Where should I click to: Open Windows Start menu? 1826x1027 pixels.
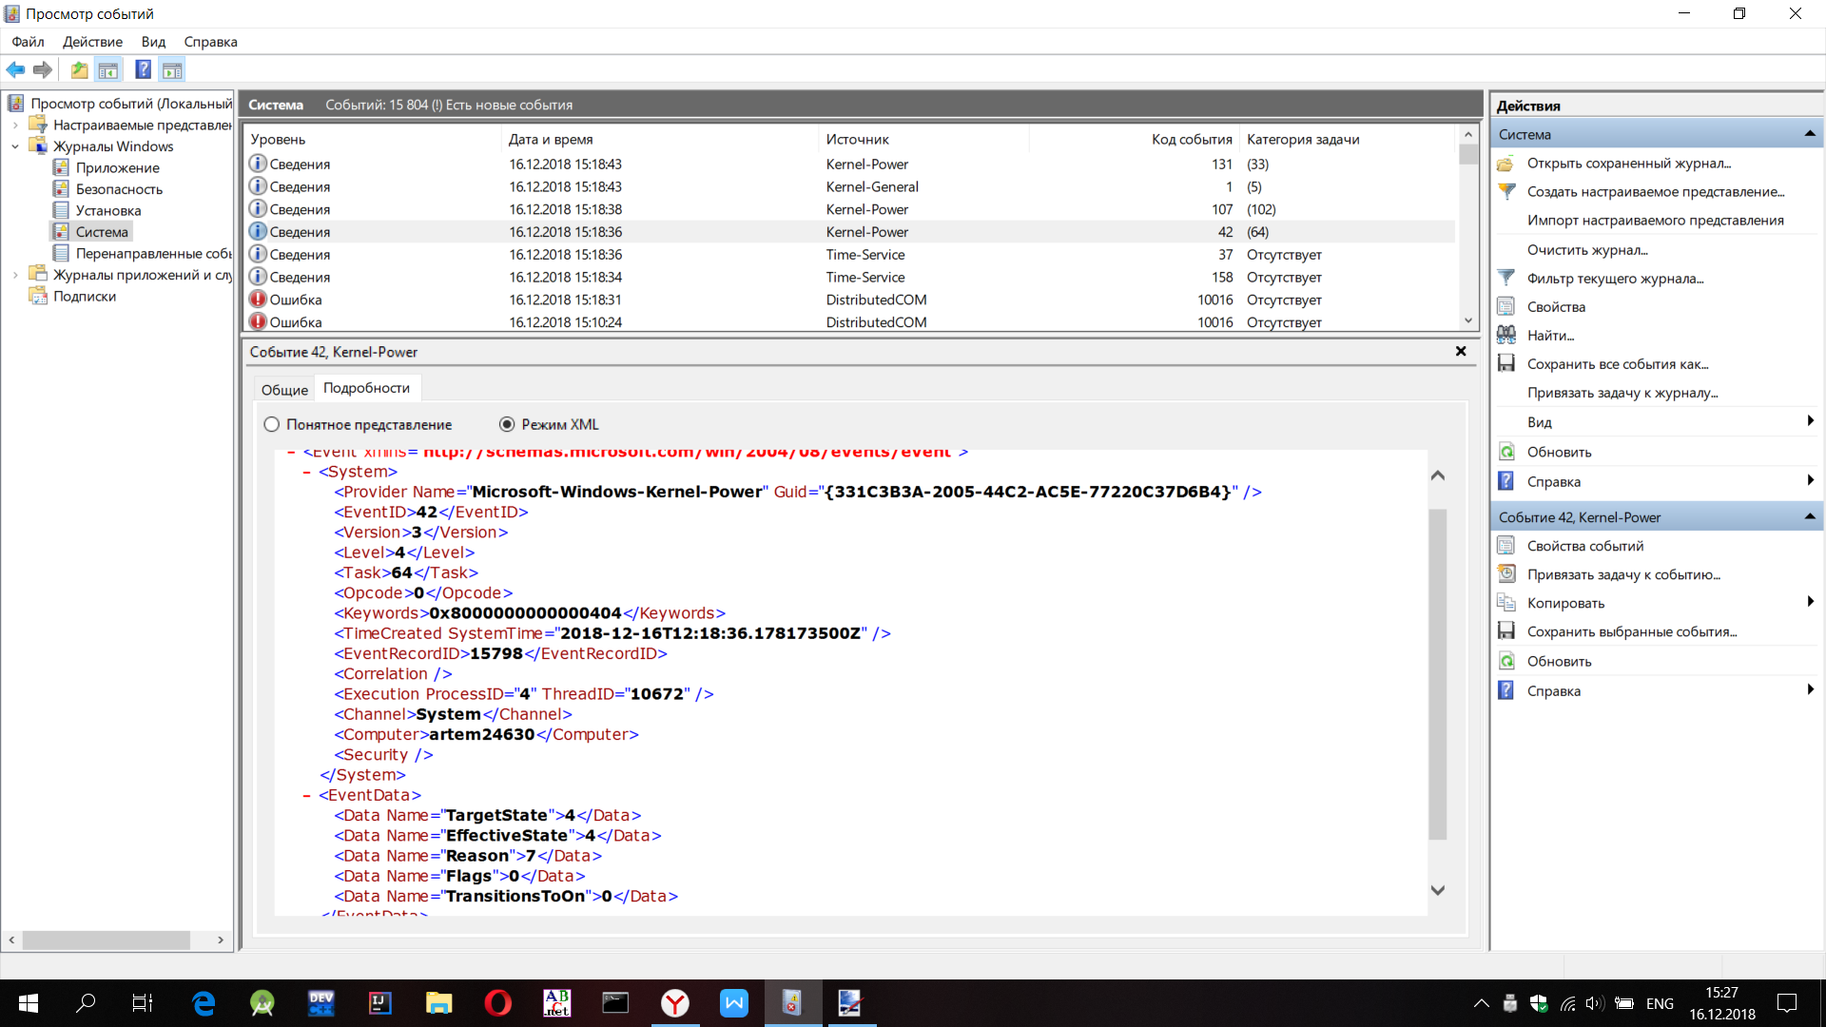coord(29,1003)
